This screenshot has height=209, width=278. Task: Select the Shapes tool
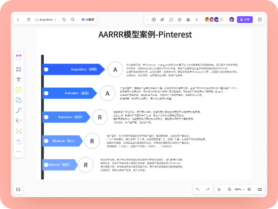click(19, 100)
